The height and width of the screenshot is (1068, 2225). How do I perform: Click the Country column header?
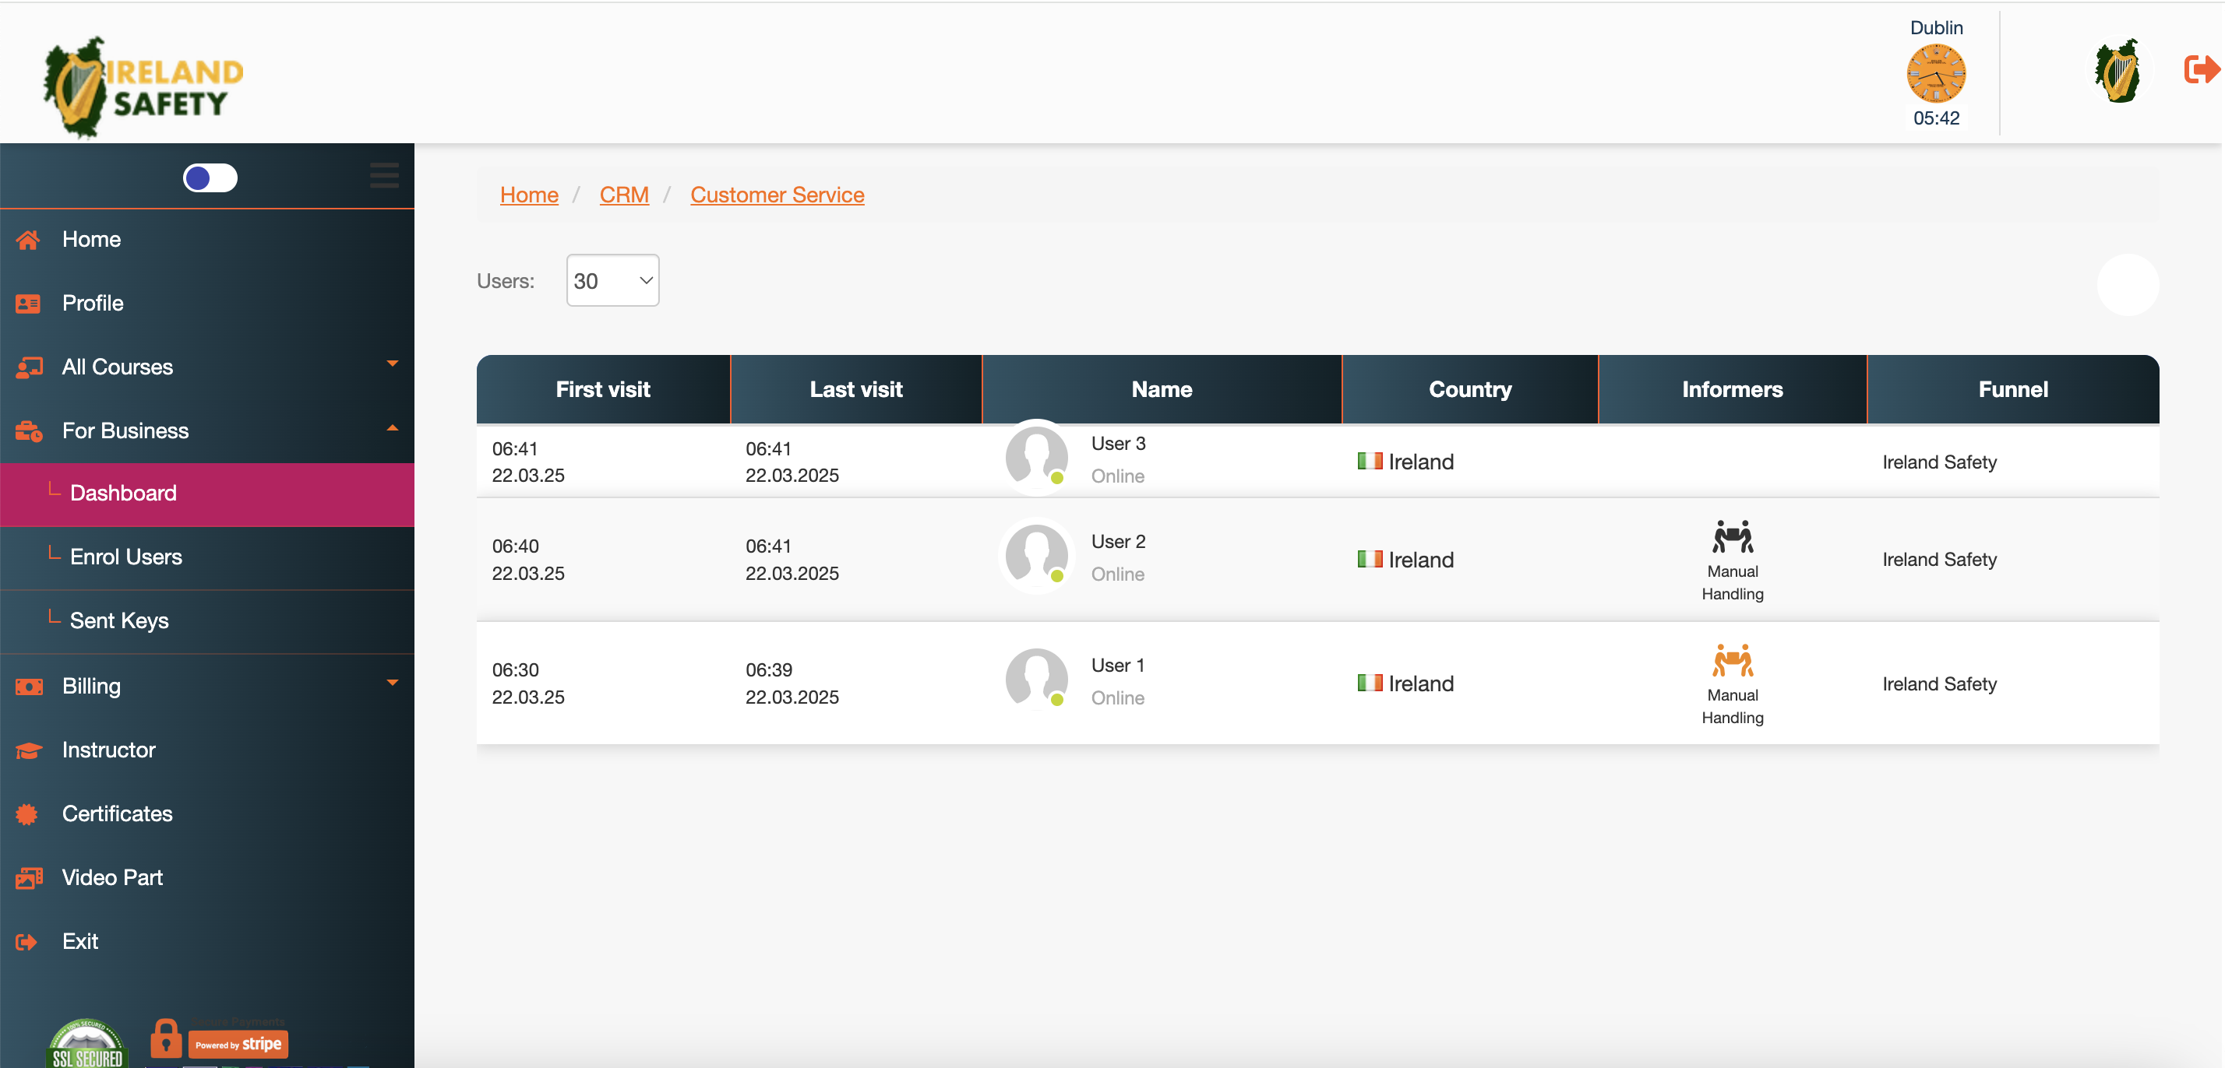point(1470,389)
